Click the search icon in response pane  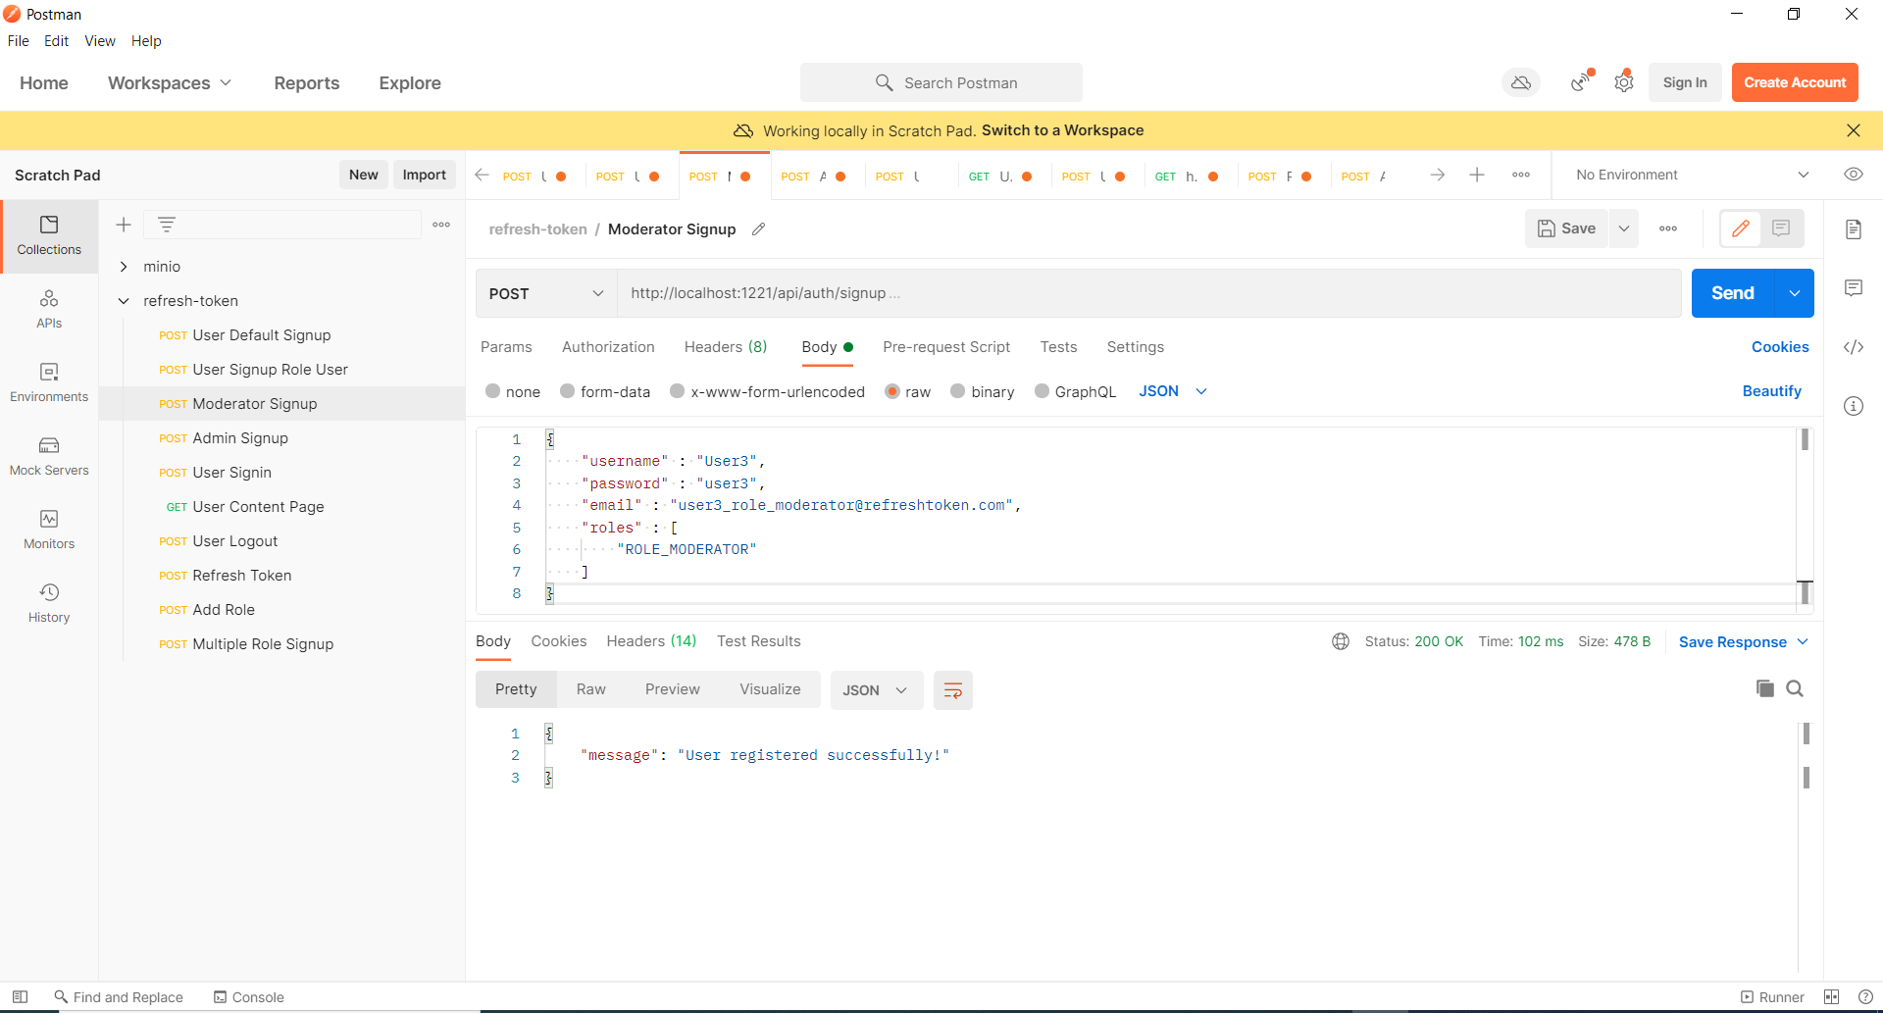1795,688
